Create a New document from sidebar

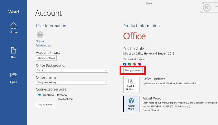(13, 53)
